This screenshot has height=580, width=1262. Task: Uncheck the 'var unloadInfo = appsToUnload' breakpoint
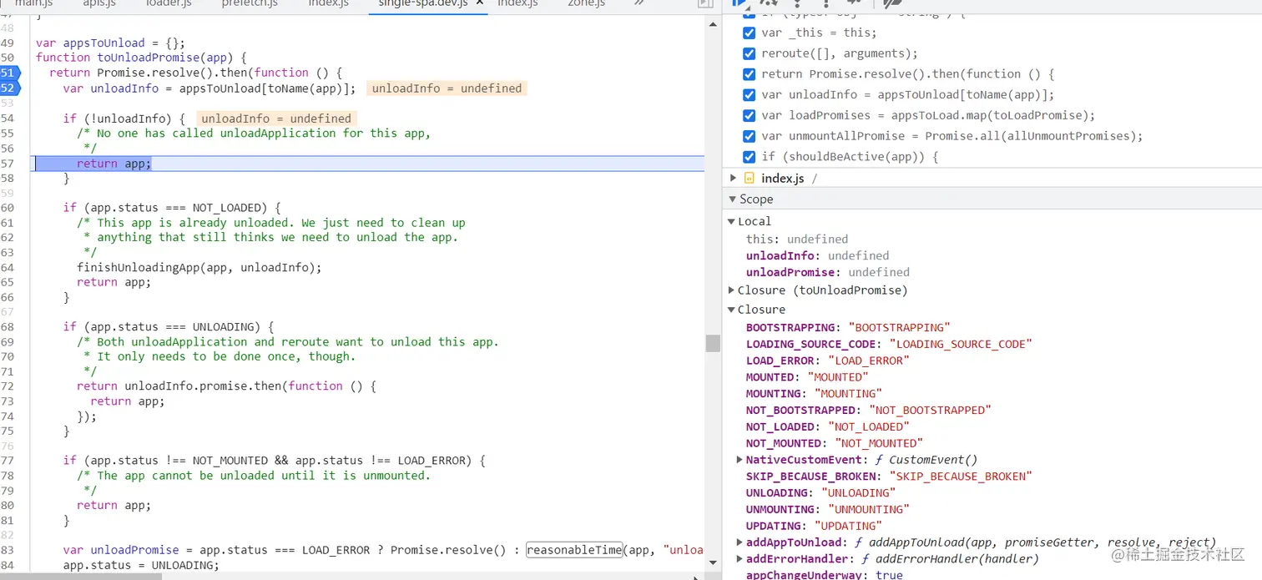(x=750, y=94)
